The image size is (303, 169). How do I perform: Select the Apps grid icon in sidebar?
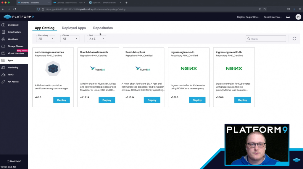(3, 60)
